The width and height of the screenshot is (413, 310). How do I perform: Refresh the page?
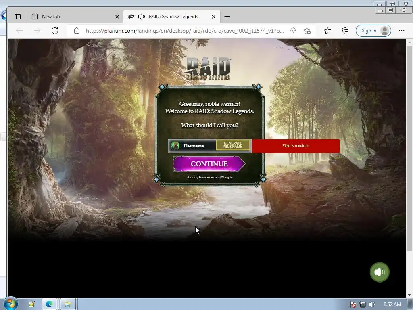(x=55, y=31)
